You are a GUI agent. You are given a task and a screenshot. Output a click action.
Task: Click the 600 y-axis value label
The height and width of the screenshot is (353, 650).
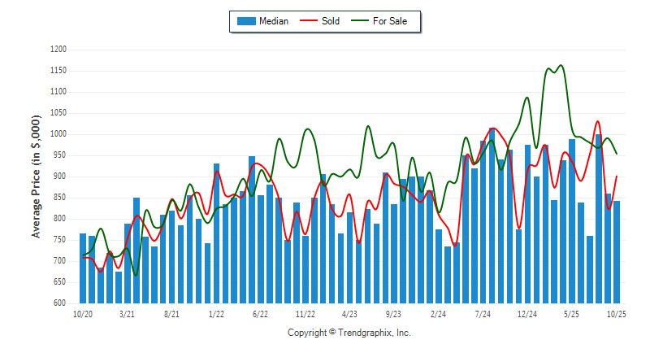coord(59,303)
